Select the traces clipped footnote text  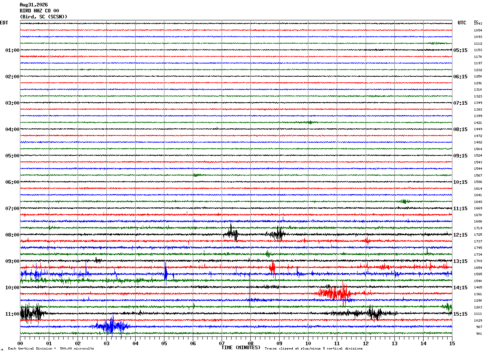pyautogui.click(x=314, y=348)
